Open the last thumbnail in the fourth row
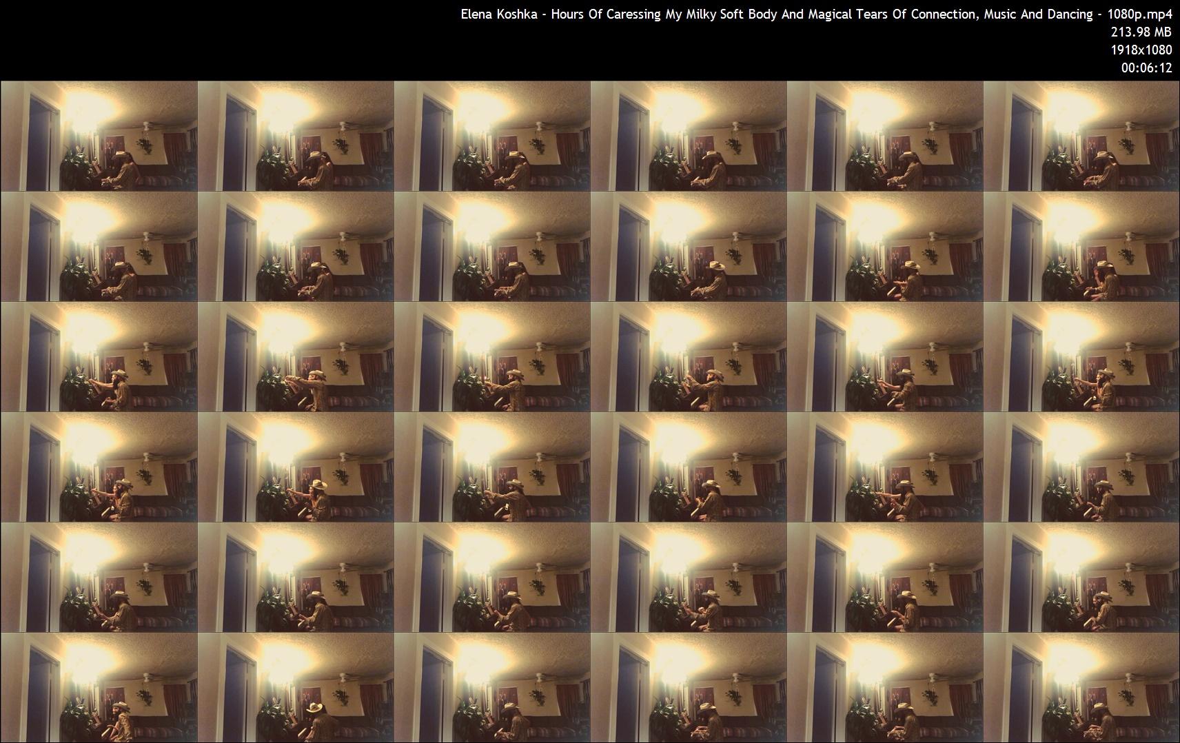This screenshot has width=1180, height=743. coord(1081,467)
